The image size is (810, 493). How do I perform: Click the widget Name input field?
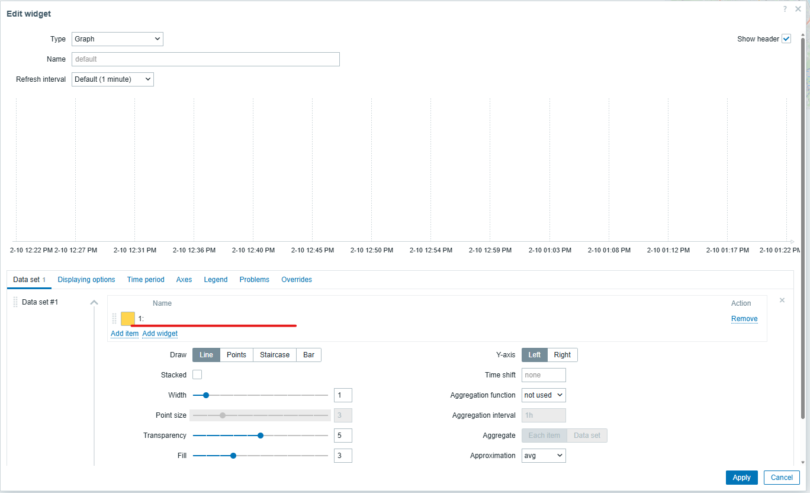click(205, 59)
